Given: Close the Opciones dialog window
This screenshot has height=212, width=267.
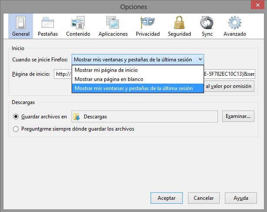Looking at the screenshot, I should tap(258, 5).
